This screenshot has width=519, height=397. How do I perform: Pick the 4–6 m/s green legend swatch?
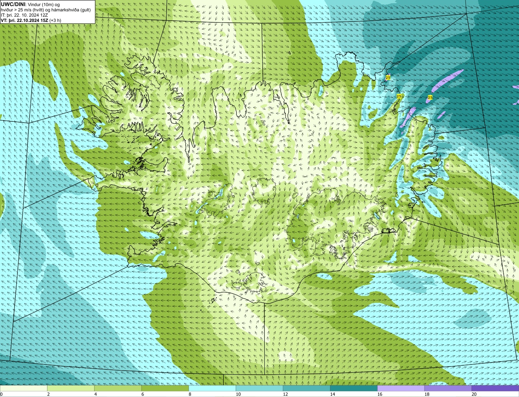click(118, 388)
